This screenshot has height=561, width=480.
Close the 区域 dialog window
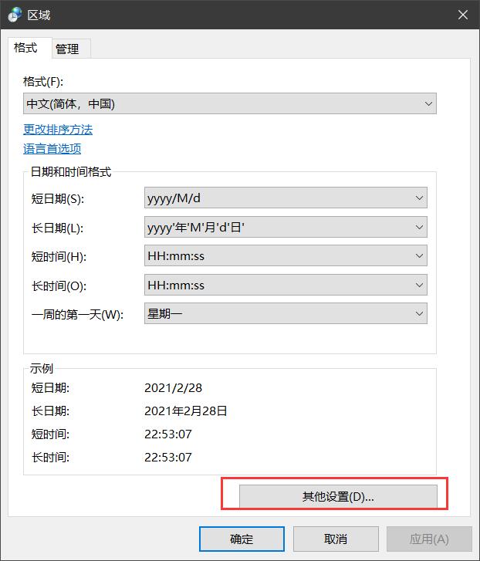pyautogui.click(x=462, y=15)
